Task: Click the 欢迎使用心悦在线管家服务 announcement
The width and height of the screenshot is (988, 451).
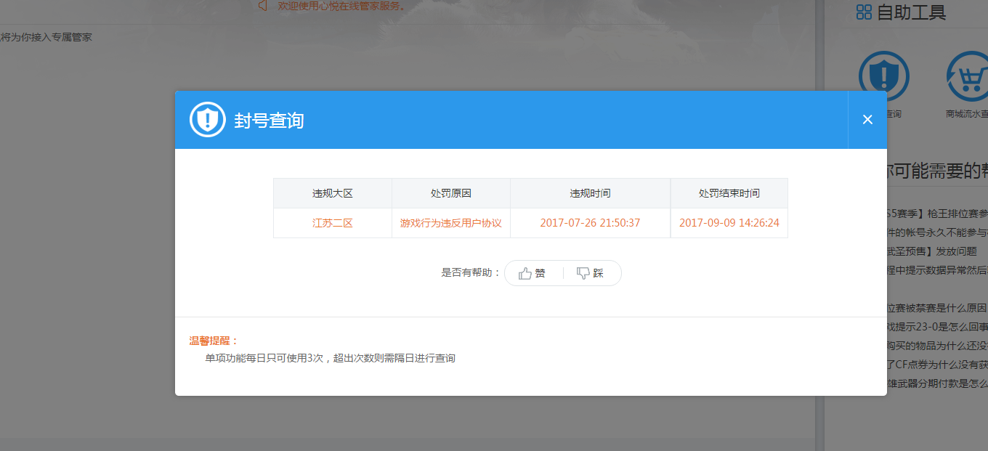Action: click(x=341, y=6)
